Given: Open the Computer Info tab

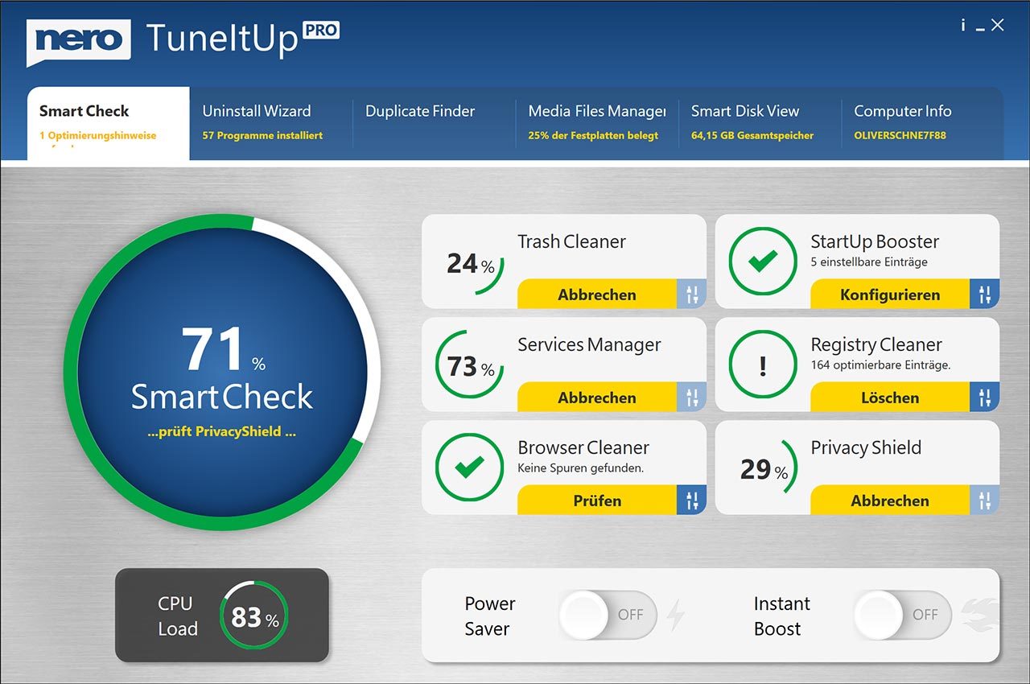Looking at the screenshot, I should coord(922,124).
